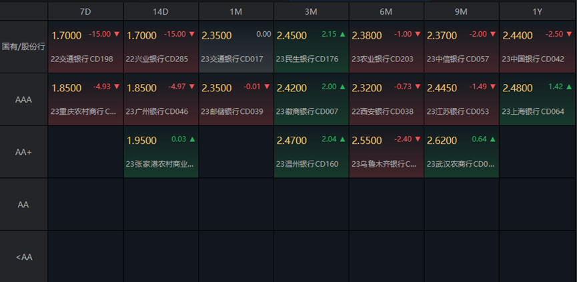Click the red down arrow in 23乌鲁木齐银行 cell
Screen dimensions: 577x282
coord(418,139)
